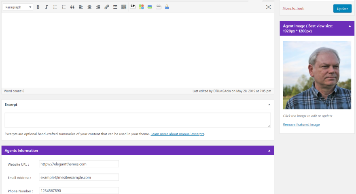Collapse the Agents Information panel
The image size is (356, 194).
pyautogui.click(x=269, y=151)
